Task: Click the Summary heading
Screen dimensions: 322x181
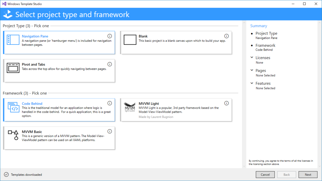Action: tap(258, 26)
